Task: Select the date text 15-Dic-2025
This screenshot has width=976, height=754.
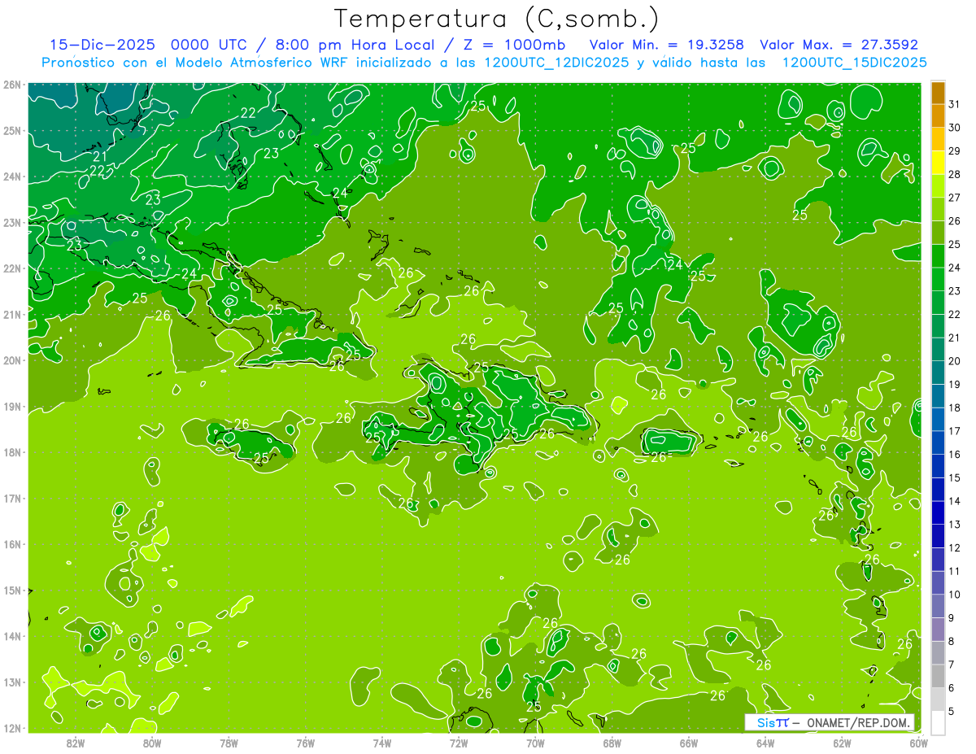Action: pos(102,45)
